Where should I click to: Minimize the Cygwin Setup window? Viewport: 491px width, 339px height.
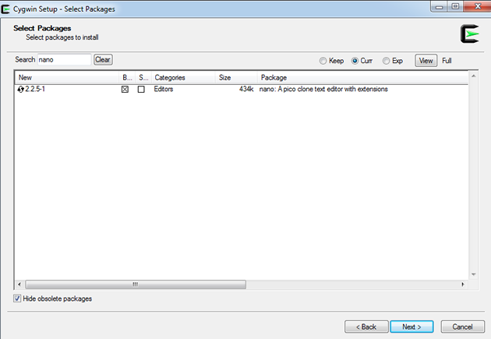tap(440, 6)
